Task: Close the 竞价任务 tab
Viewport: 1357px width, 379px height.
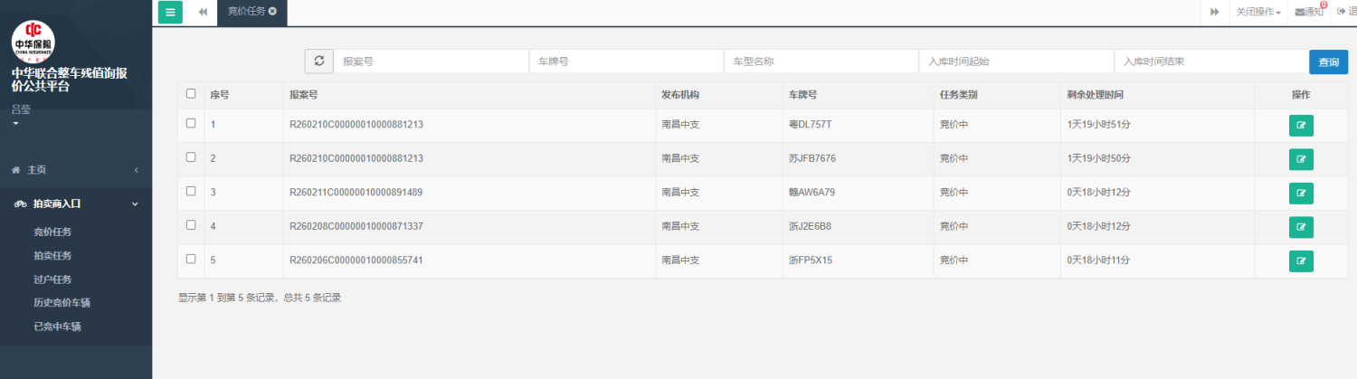Action: (x=272, y=12)
